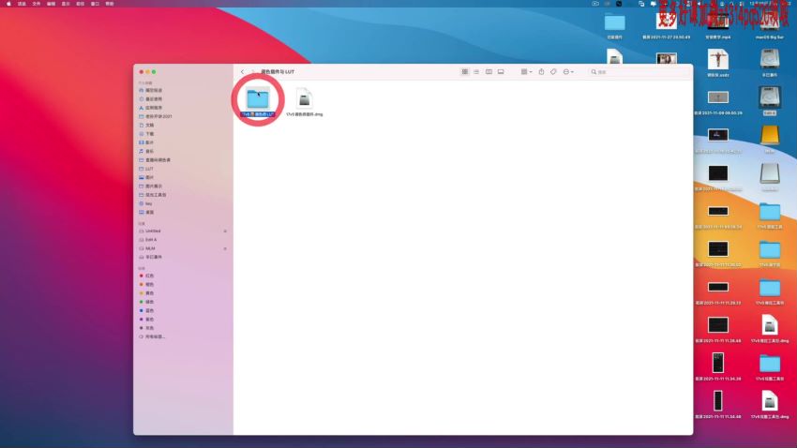Go back with the Finder back arrow
This screenshot has height=448, width=797.
(242, 71)
